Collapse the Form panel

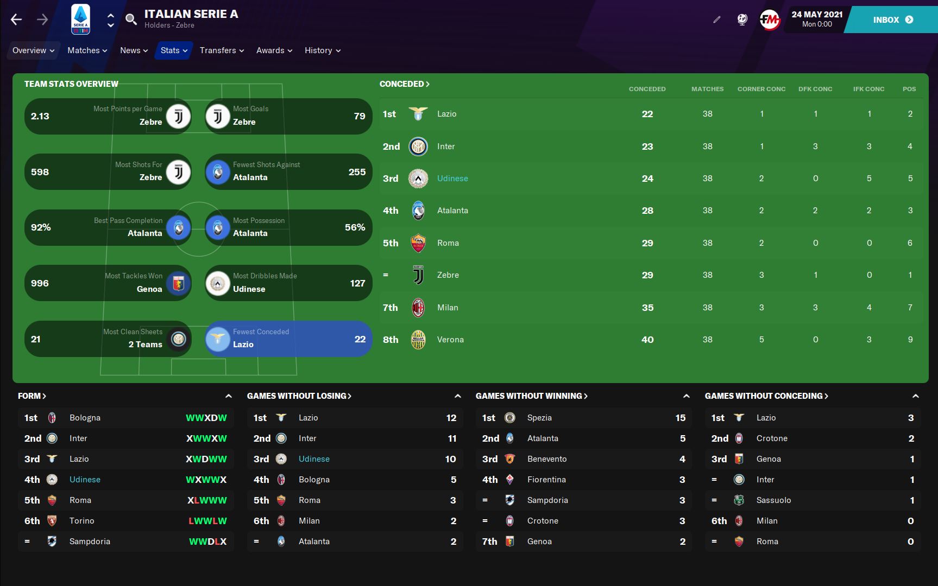pyautogui.click(x=229, y=396)
